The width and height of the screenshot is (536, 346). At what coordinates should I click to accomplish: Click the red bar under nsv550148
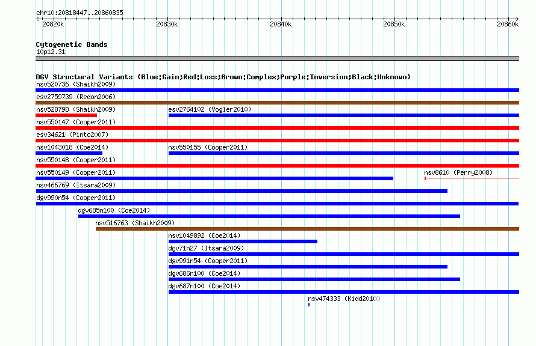(277, 166)
